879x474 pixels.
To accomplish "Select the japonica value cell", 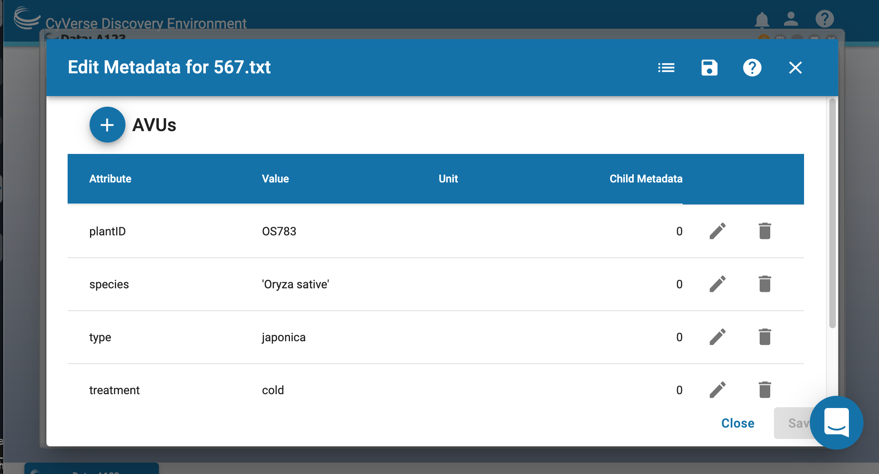I will click(x=283, y=337).
